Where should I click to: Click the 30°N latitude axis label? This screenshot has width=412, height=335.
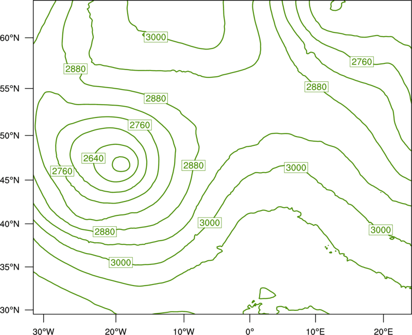pyautogui.click(x=10, y=310)
